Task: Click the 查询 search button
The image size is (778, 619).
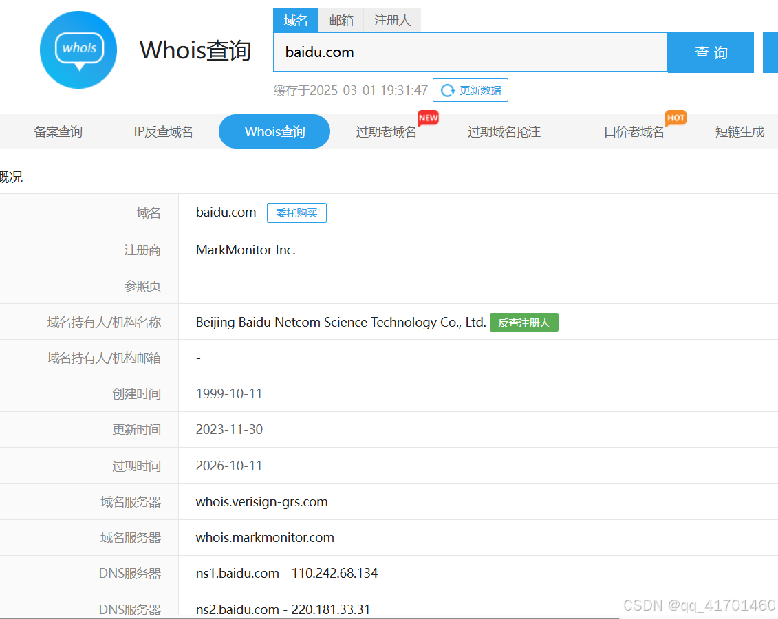Action: (x=711, y=52)
